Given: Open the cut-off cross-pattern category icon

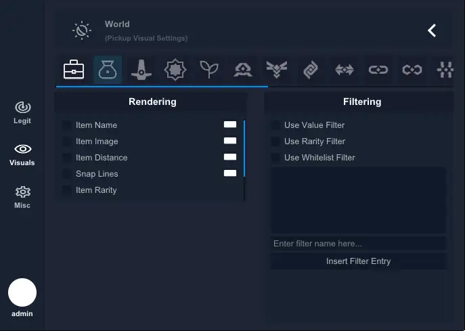Looking at the screenshot, I should (x=445, y=70).
